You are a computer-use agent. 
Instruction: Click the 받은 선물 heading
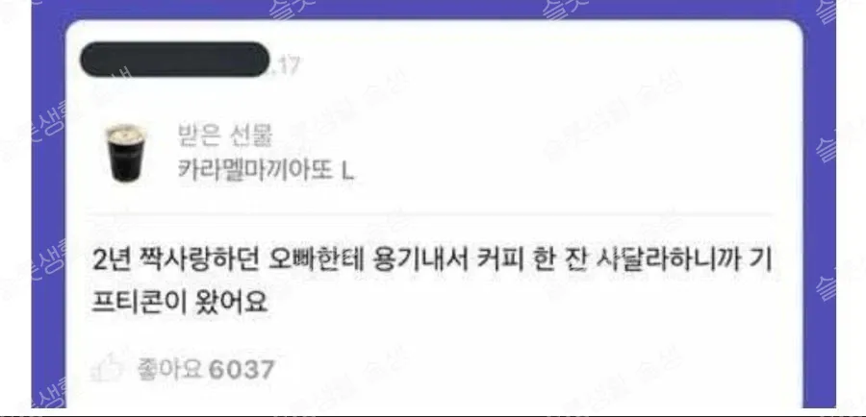coord(225,136)
